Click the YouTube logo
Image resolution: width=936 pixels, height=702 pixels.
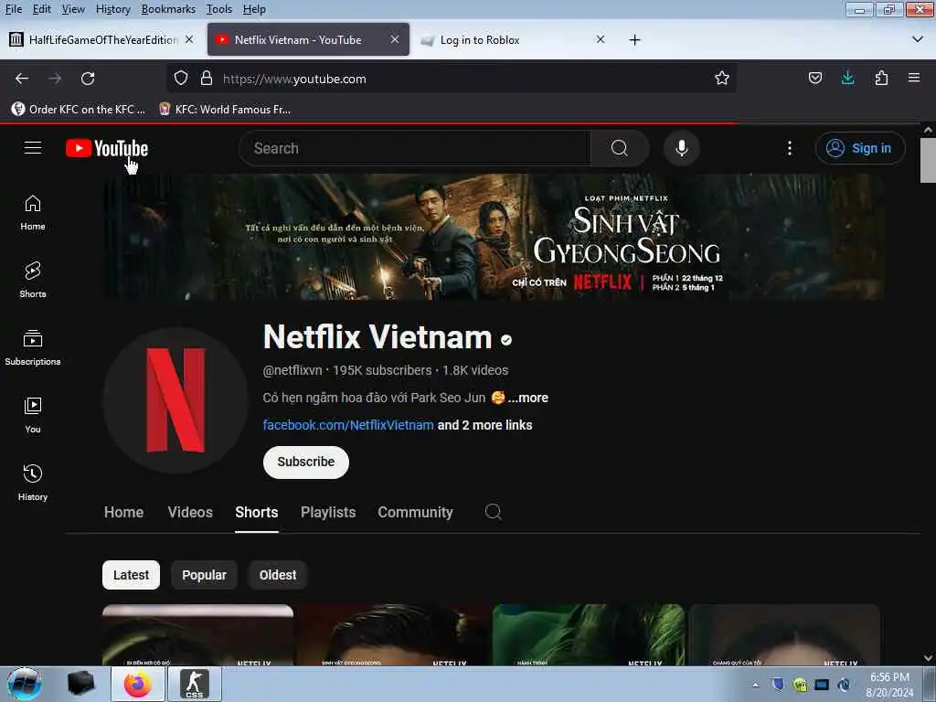(107, 148)
